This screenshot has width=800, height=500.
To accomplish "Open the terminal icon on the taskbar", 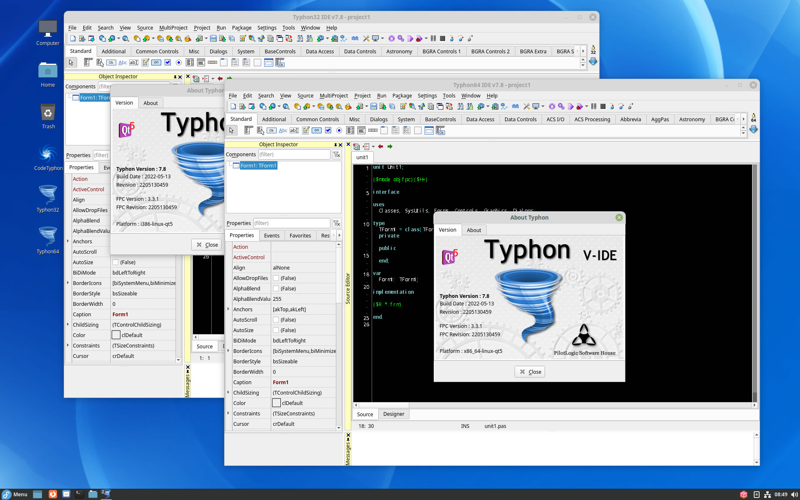I will click(x=80, y=495).
